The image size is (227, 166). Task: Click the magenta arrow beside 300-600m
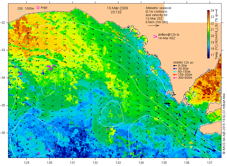[x=175, y=78]
